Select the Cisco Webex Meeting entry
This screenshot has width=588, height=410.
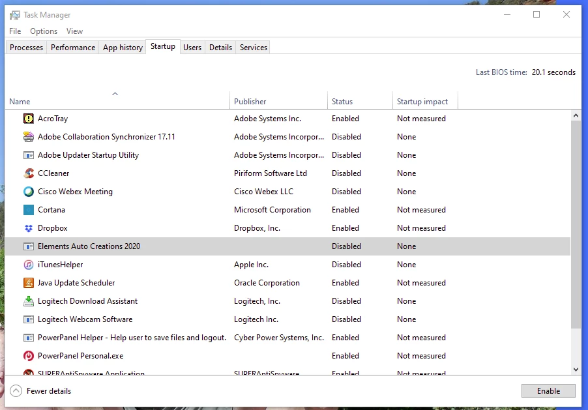[75, 192]
